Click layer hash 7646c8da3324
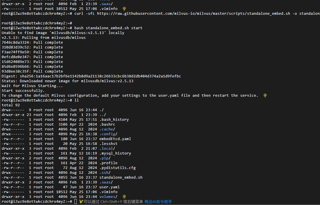 (15, 42)
